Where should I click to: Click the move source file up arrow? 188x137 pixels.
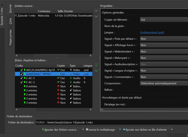96,11
